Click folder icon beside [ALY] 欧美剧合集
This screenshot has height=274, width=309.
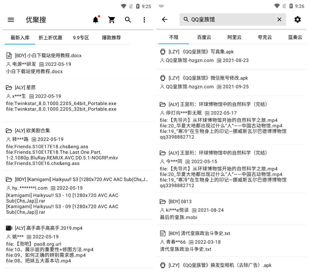coord(9,131)
